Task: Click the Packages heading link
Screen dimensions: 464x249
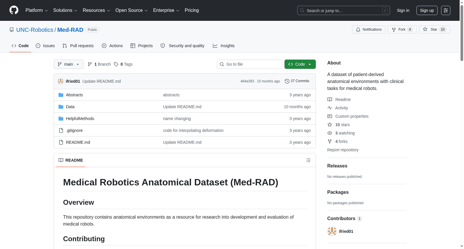Action: tap(338, 192)
